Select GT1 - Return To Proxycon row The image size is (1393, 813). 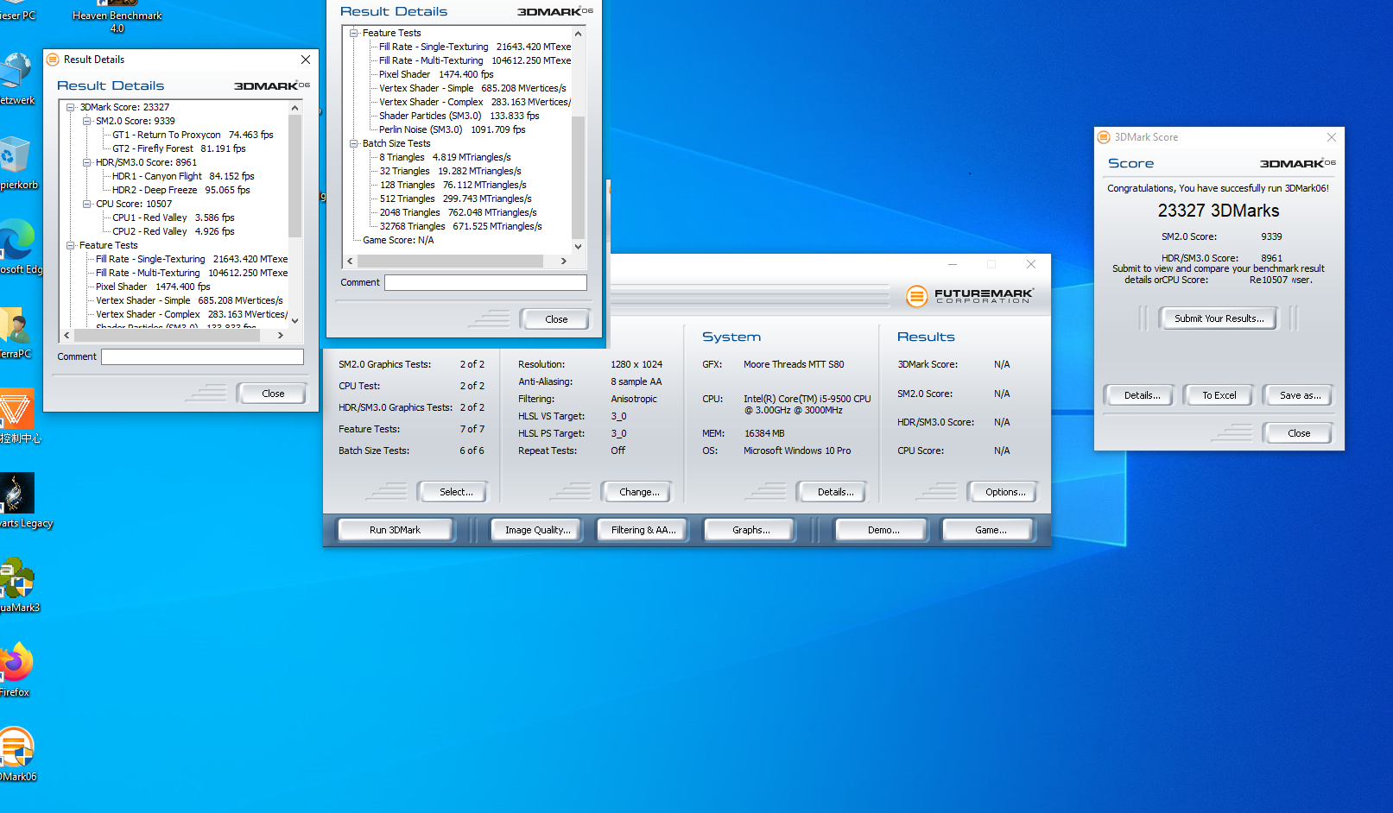[193, 135]
